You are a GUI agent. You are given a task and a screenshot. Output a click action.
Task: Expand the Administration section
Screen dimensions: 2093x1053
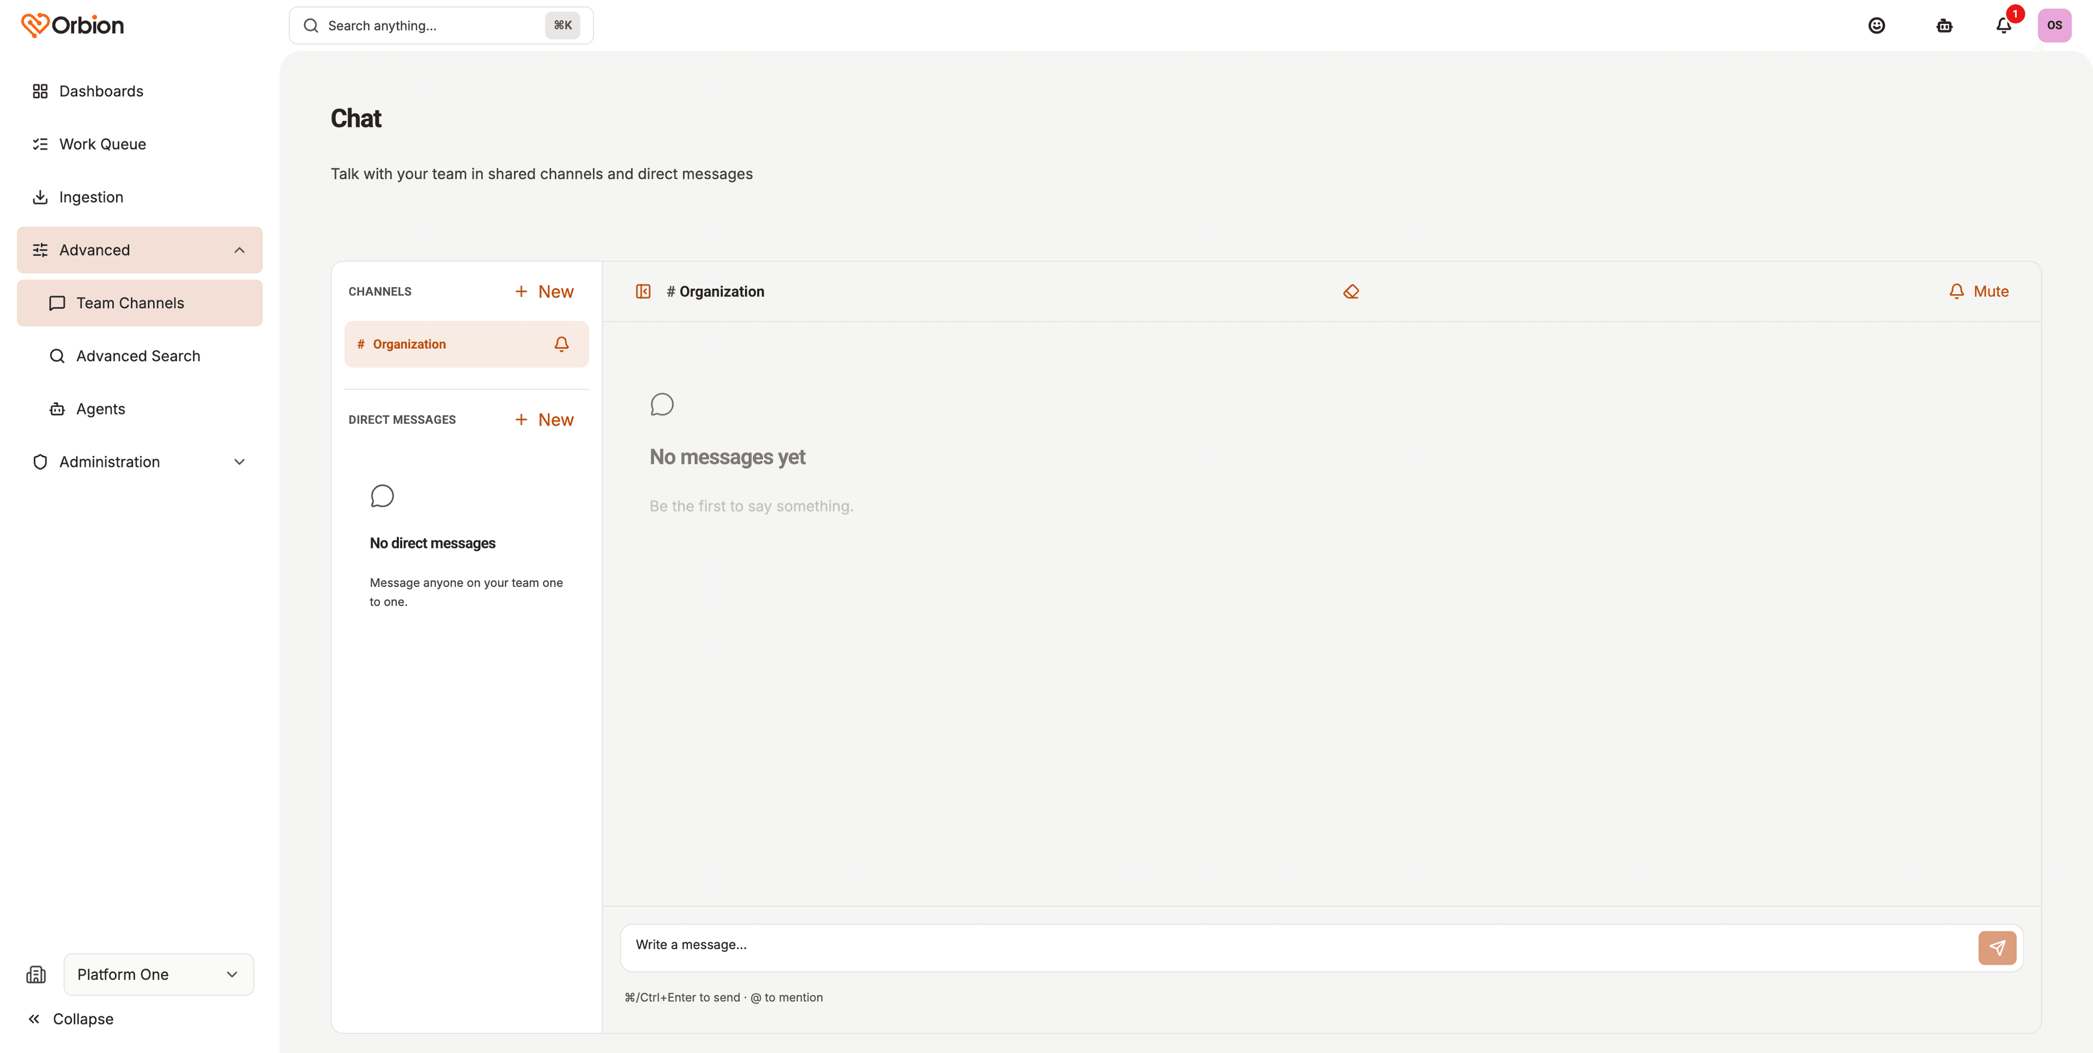[x=140, y=462]
